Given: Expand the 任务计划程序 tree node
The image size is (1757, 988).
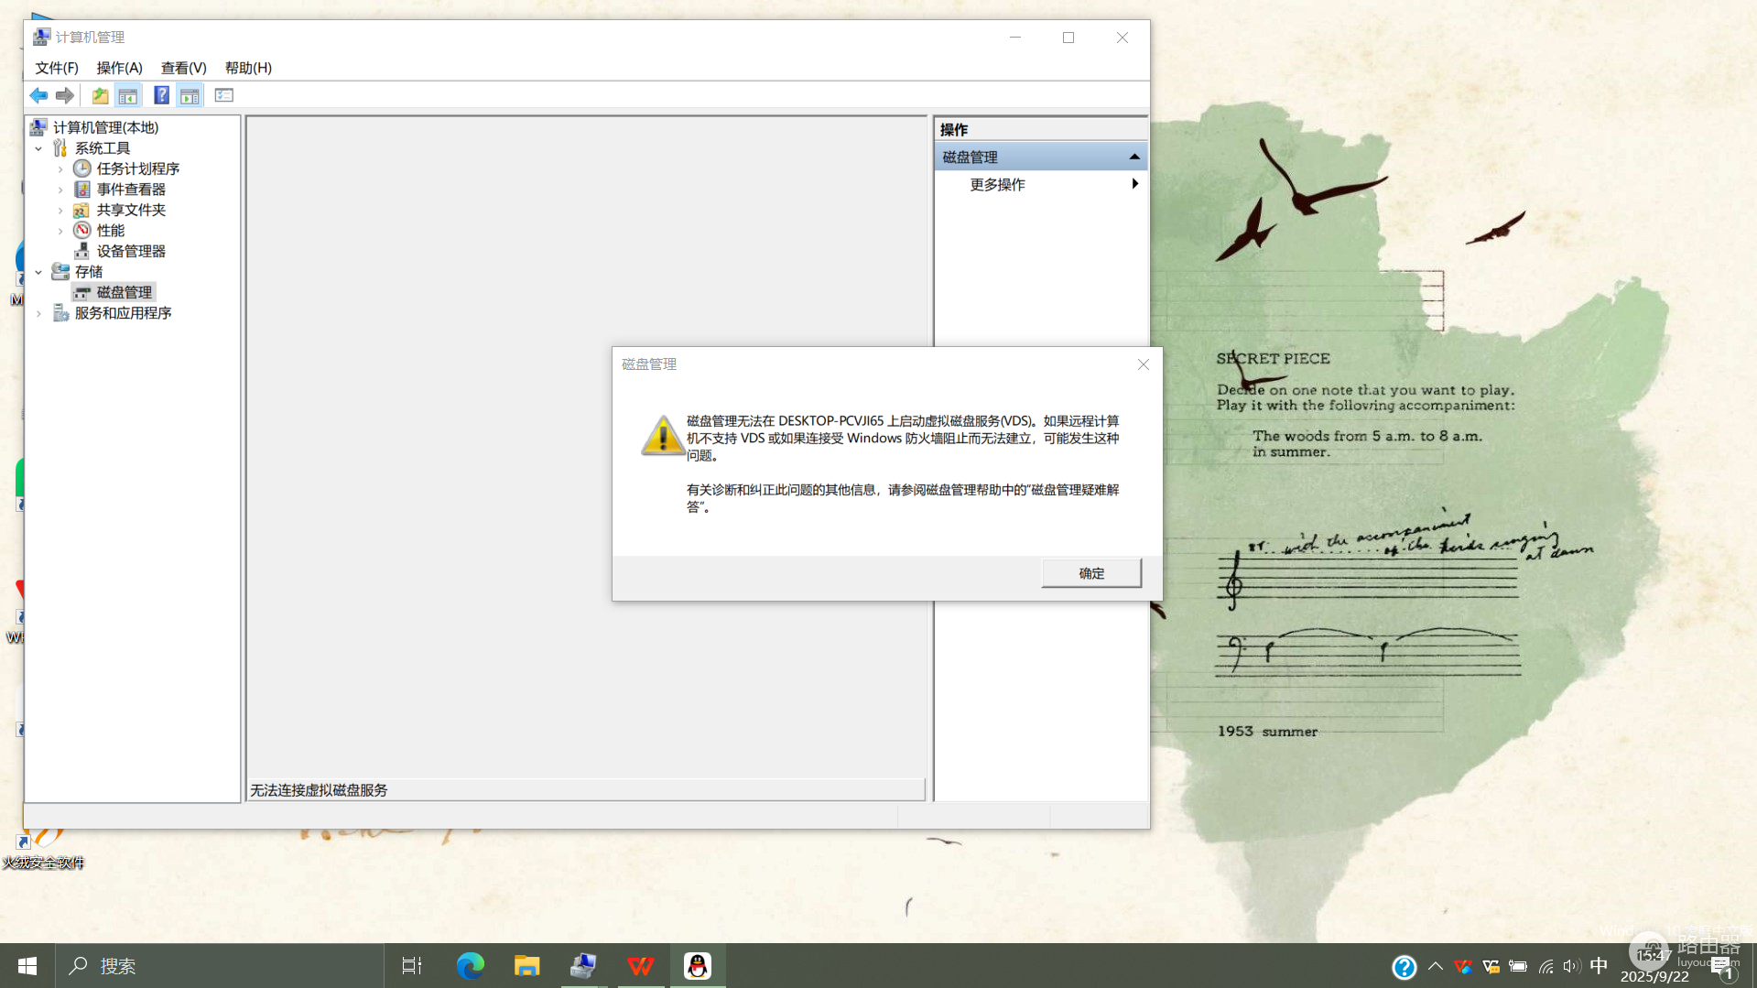Looking at the screenshot, I should tap(60, 168).
